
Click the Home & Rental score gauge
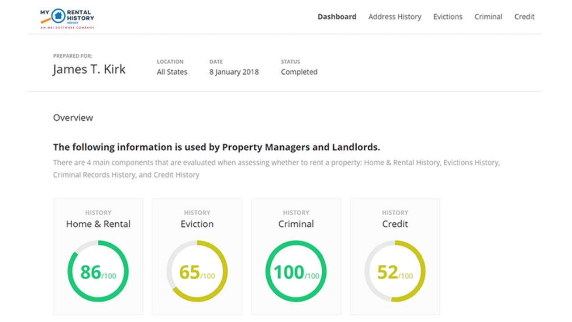click(98, 271)
